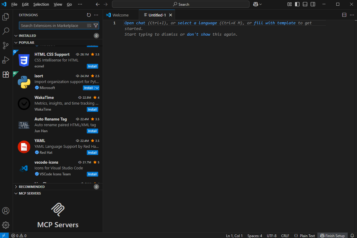
Task: Focus the Search Extensions in Marketplace field
Action: pyautogui.click(x=59, y=26)
